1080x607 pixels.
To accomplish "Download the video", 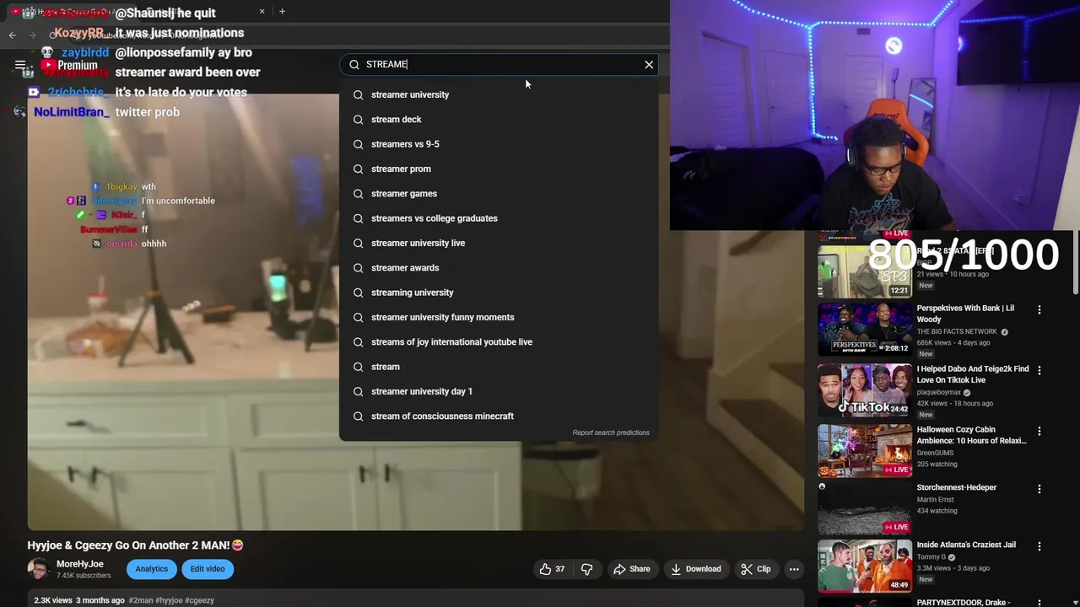I will 695,569.
